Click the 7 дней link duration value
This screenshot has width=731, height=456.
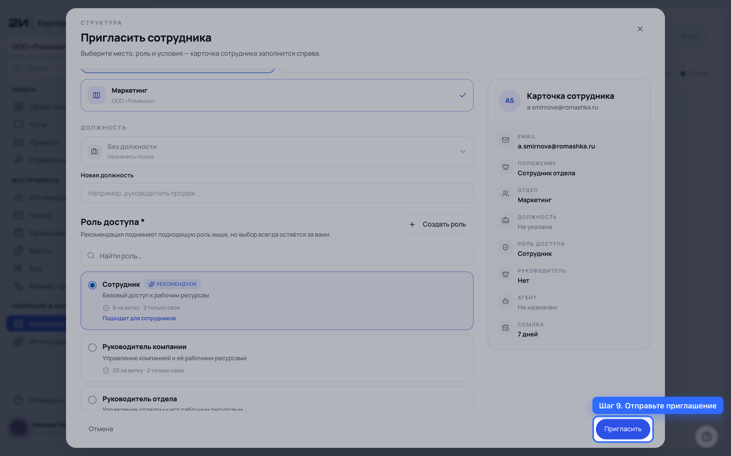click(x=527, y=334)
